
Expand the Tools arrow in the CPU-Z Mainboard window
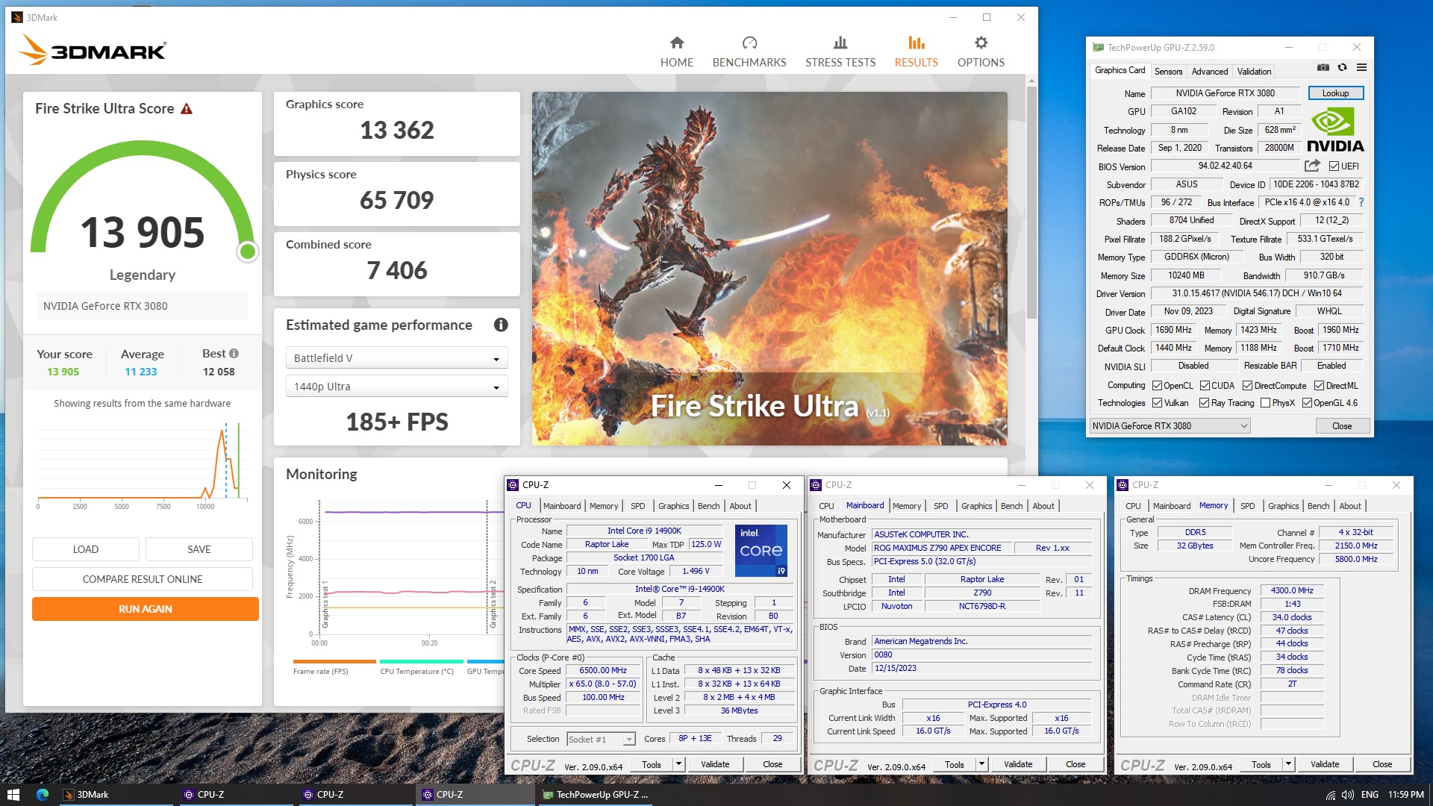(x=981, y=764)
